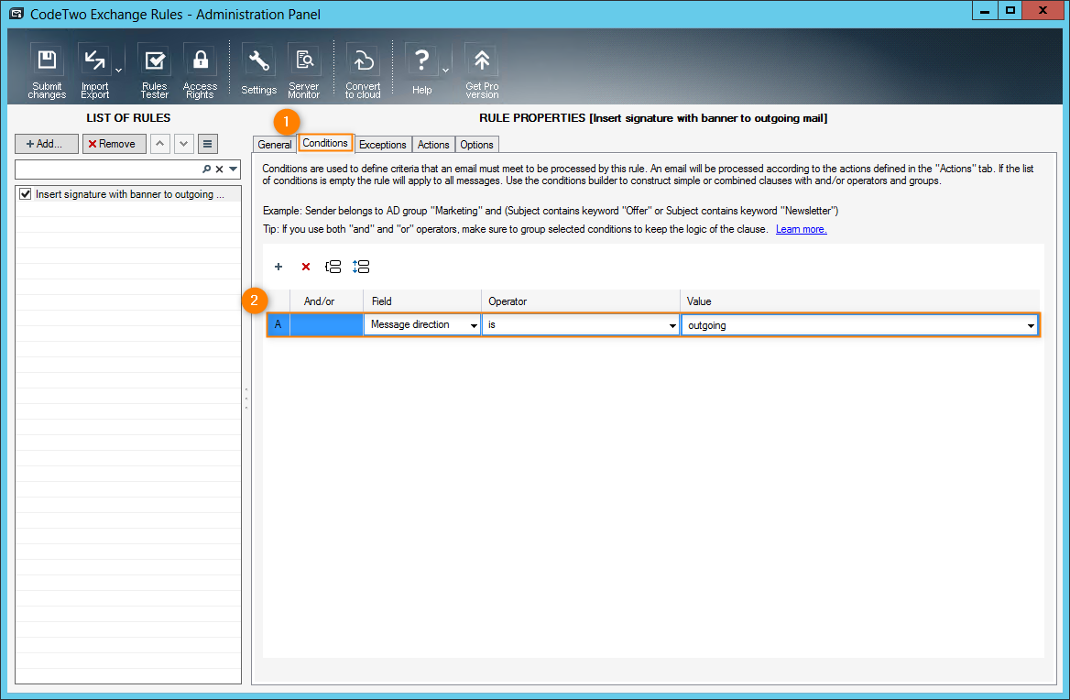Open Access Rights settings
1070x700 pixels.
pyautogui.click(x=200, y=71)
